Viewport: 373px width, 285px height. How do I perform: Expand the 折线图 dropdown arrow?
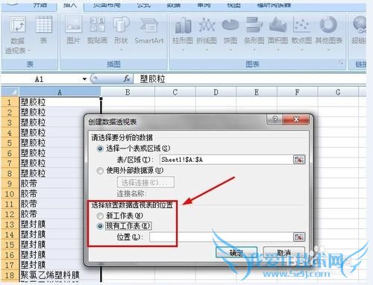coord(207,50)
